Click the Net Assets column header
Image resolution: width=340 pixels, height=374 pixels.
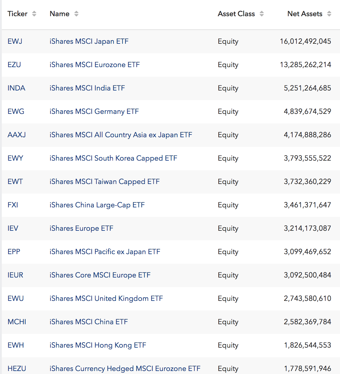(x=305, y=14)
